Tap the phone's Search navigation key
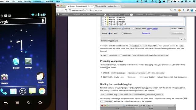The image size is (196, 110). [28, 103]
